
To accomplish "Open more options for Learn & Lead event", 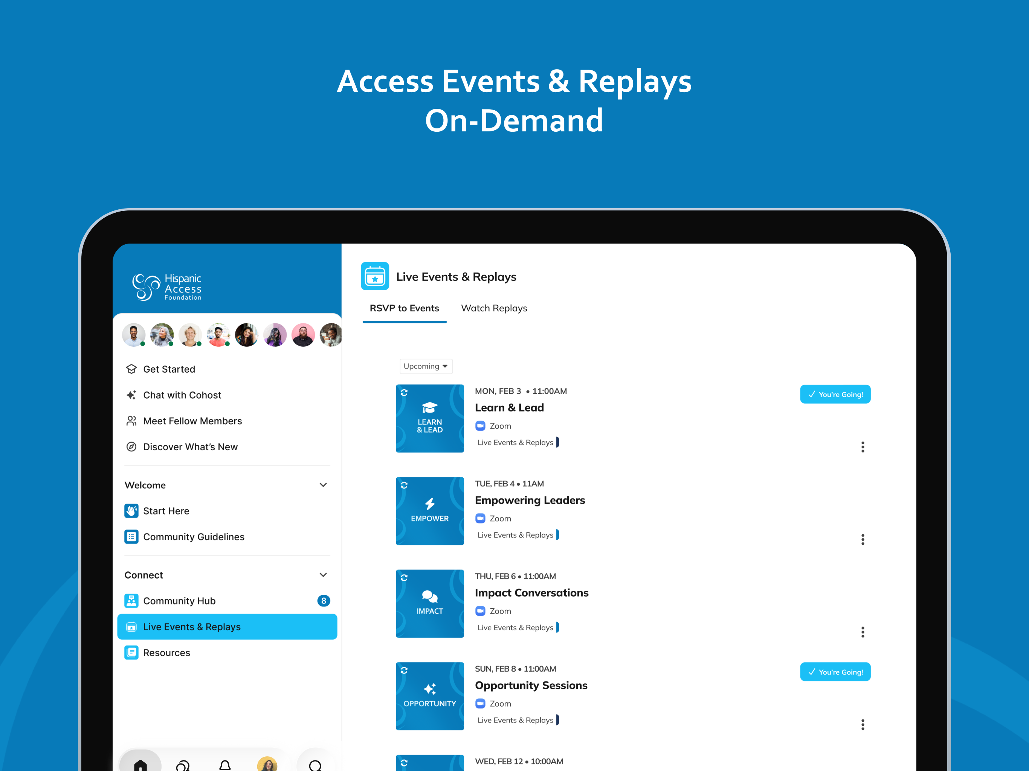I will (x=863, y=447).
